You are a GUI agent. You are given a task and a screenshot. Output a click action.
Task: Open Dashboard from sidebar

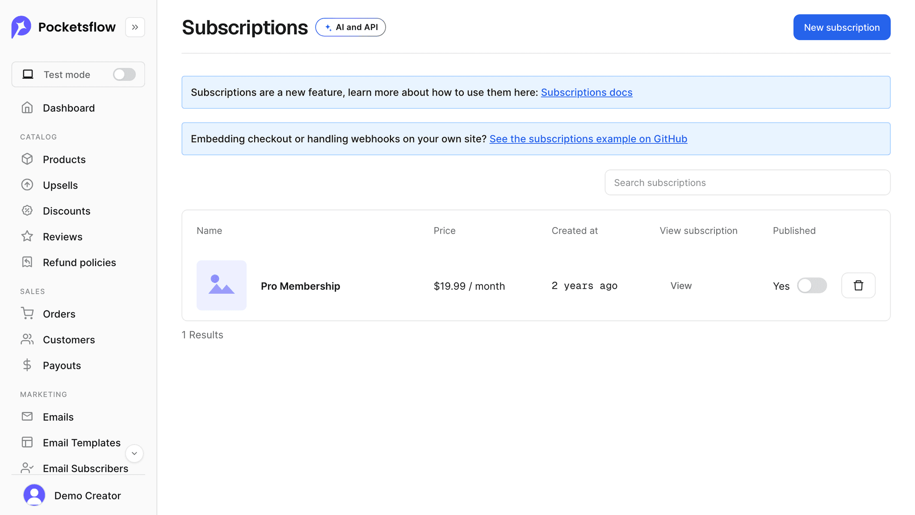point(69,108)
